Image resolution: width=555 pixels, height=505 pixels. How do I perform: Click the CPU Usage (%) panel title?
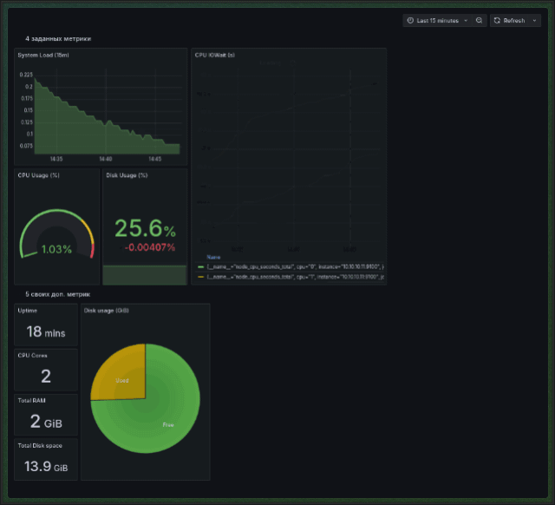38,175
